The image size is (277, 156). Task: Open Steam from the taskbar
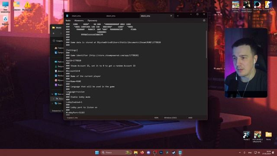tap(174, 153)
